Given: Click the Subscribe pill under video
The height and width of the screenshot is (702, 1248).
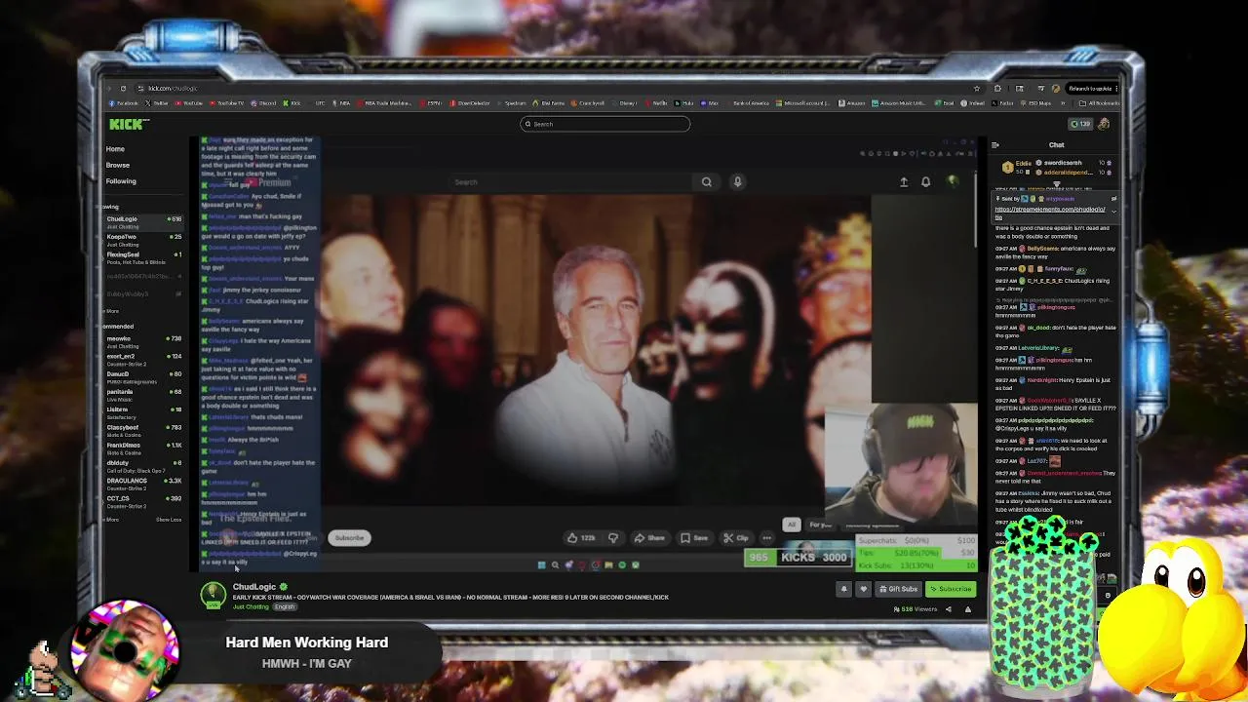Looking at the screenshot, I should (x=349, y=538).
